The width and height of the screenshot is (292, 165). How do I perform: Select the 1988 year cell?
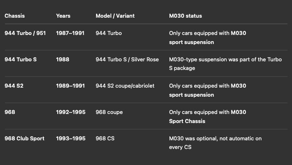(x=63, y=60)
